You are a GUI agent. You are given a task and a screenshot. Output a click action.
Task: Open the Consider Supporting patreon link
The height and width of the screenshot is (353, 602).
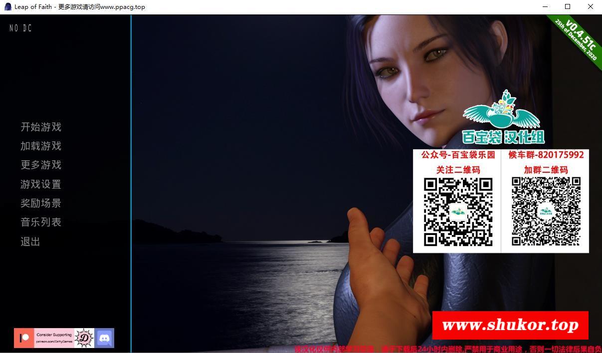(x=54, y=338)
